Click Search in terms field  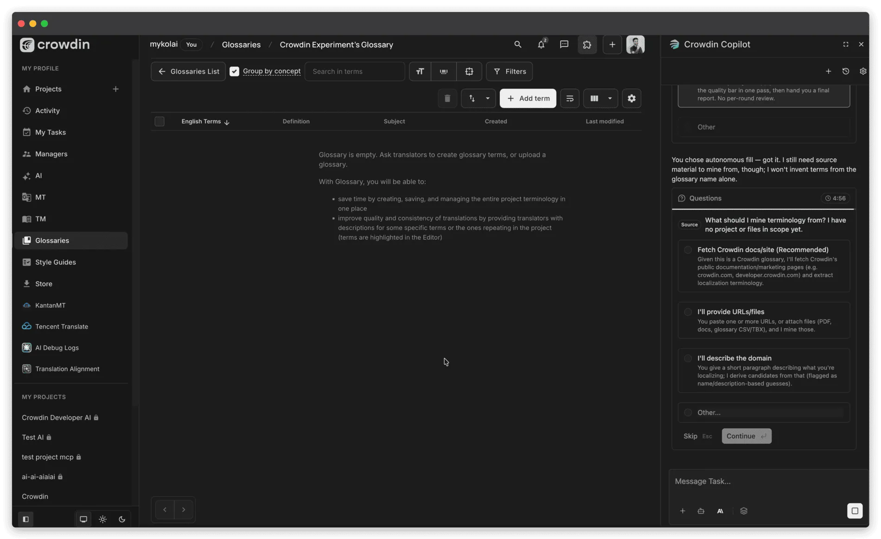tap(355, 71)
